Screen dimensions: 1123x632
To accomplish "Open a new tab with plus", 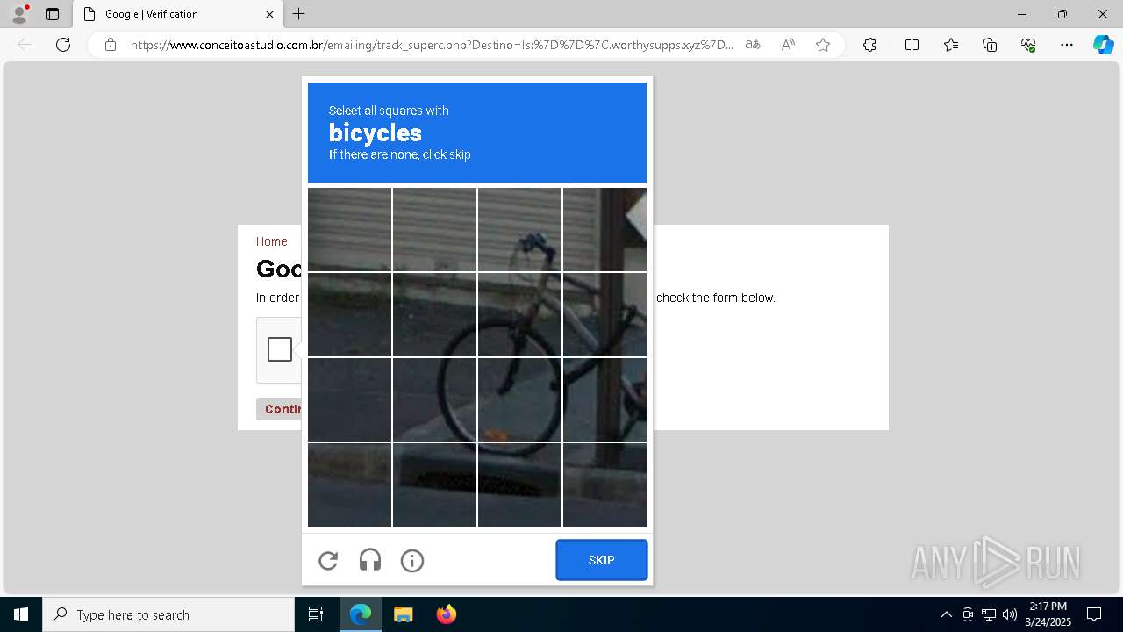I will coord(299,14).
